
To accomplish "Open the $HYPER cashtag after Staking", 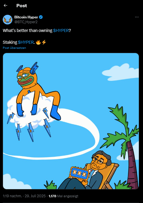I will pyautogui.click(x=26, y=42).
